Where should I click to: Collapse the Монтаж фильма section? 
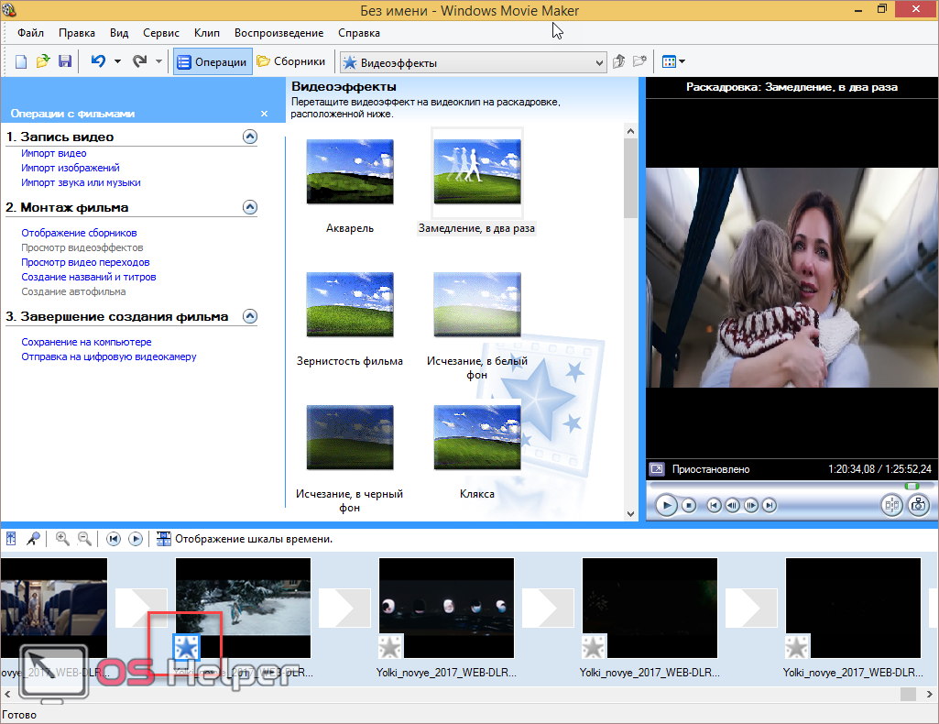pos(249,207)
